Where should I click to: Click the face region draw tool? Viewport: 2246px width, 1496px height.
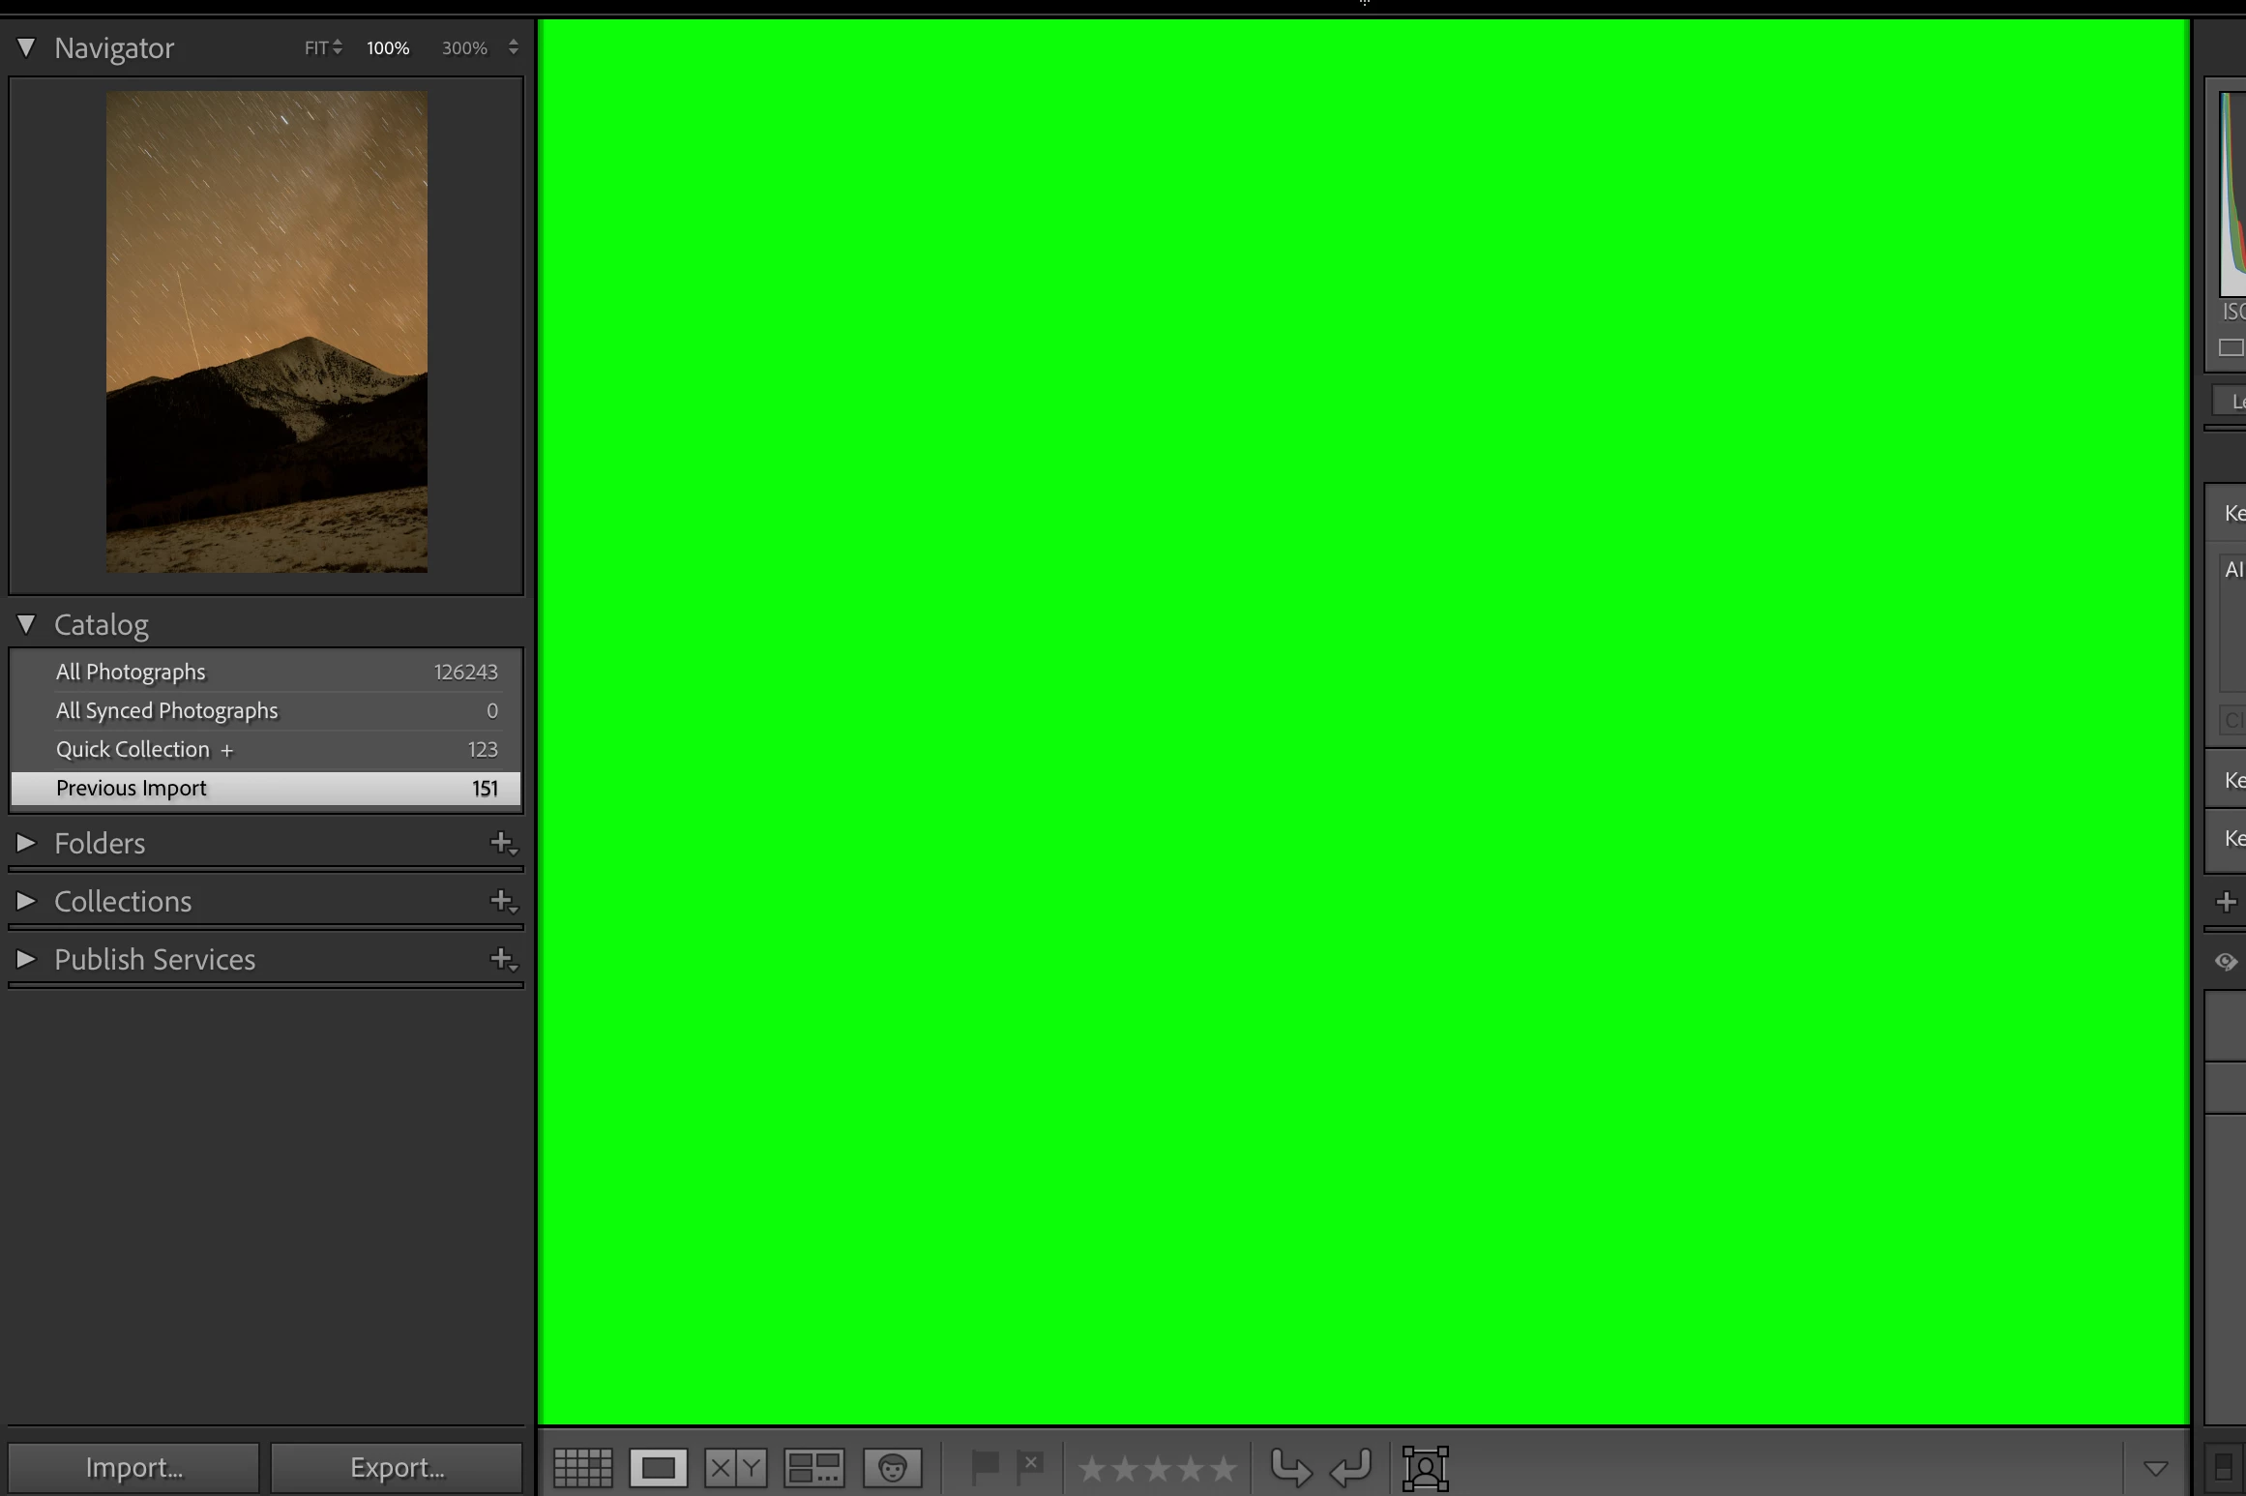(1425, 1468)
